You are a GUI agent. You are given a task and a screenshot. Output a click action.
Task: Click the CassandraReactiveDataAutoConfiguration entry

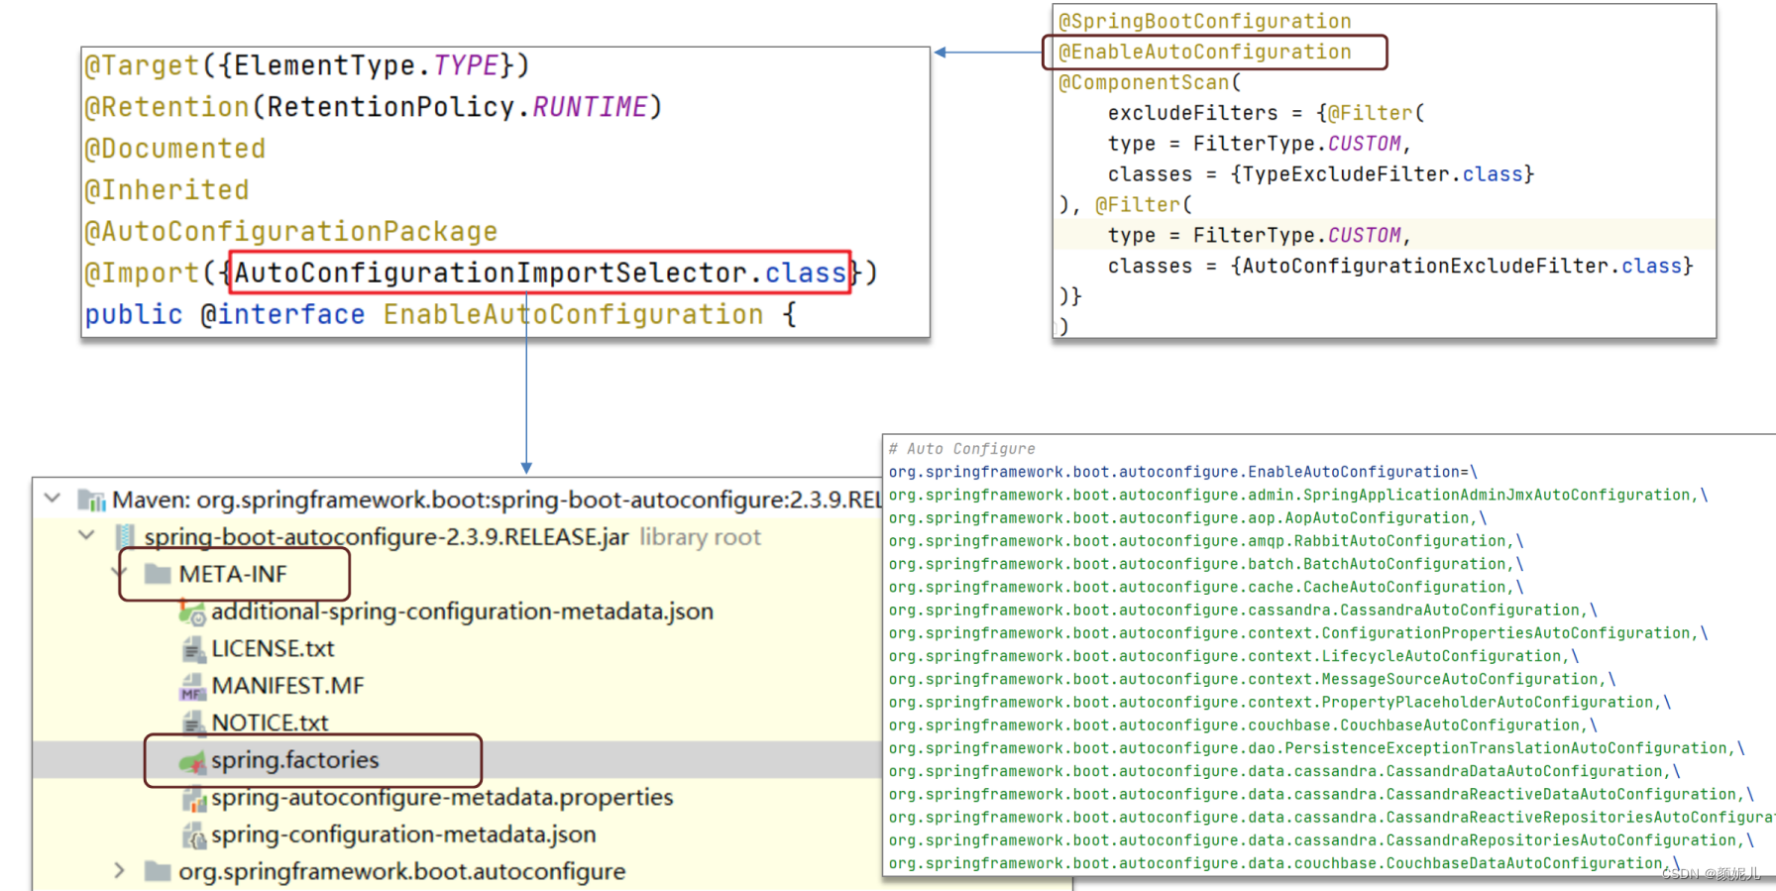tap(1321, 794)
